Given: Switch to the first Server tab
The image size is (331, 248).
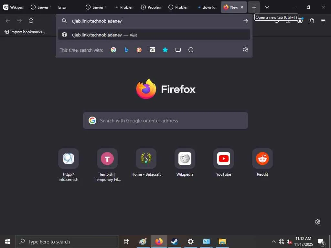Looking at the screenshot, I should (x=41, y=7).
